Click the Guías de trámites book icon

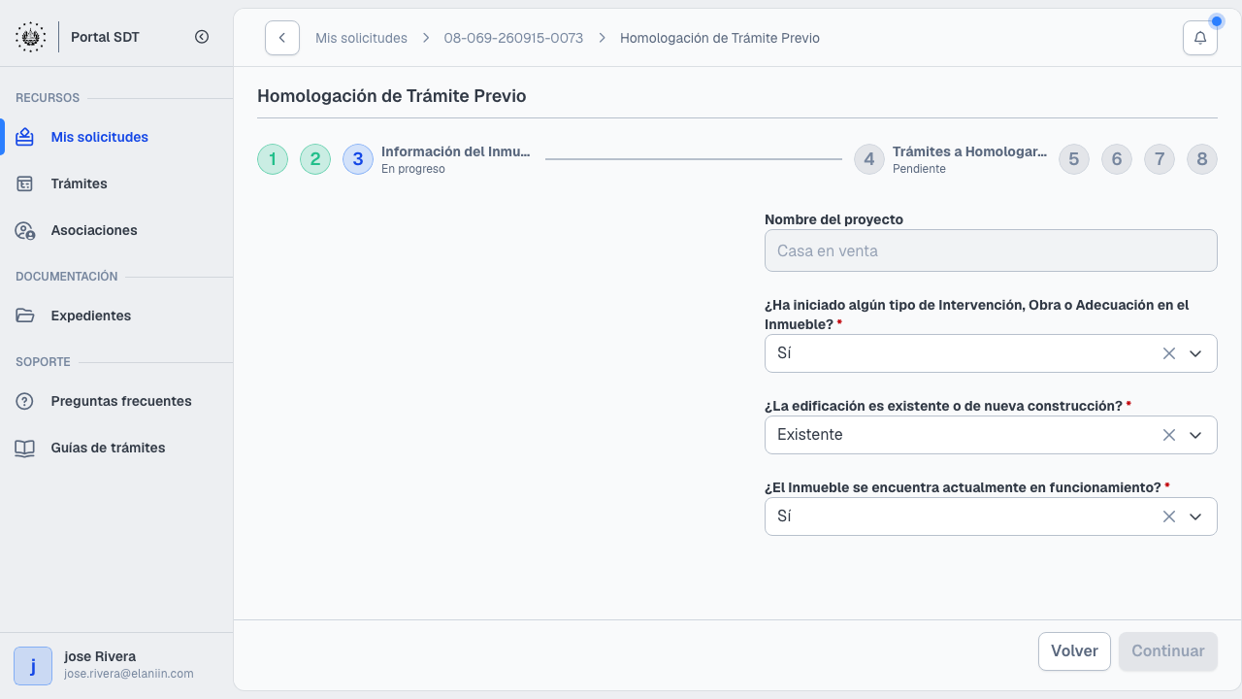(25, 448)
